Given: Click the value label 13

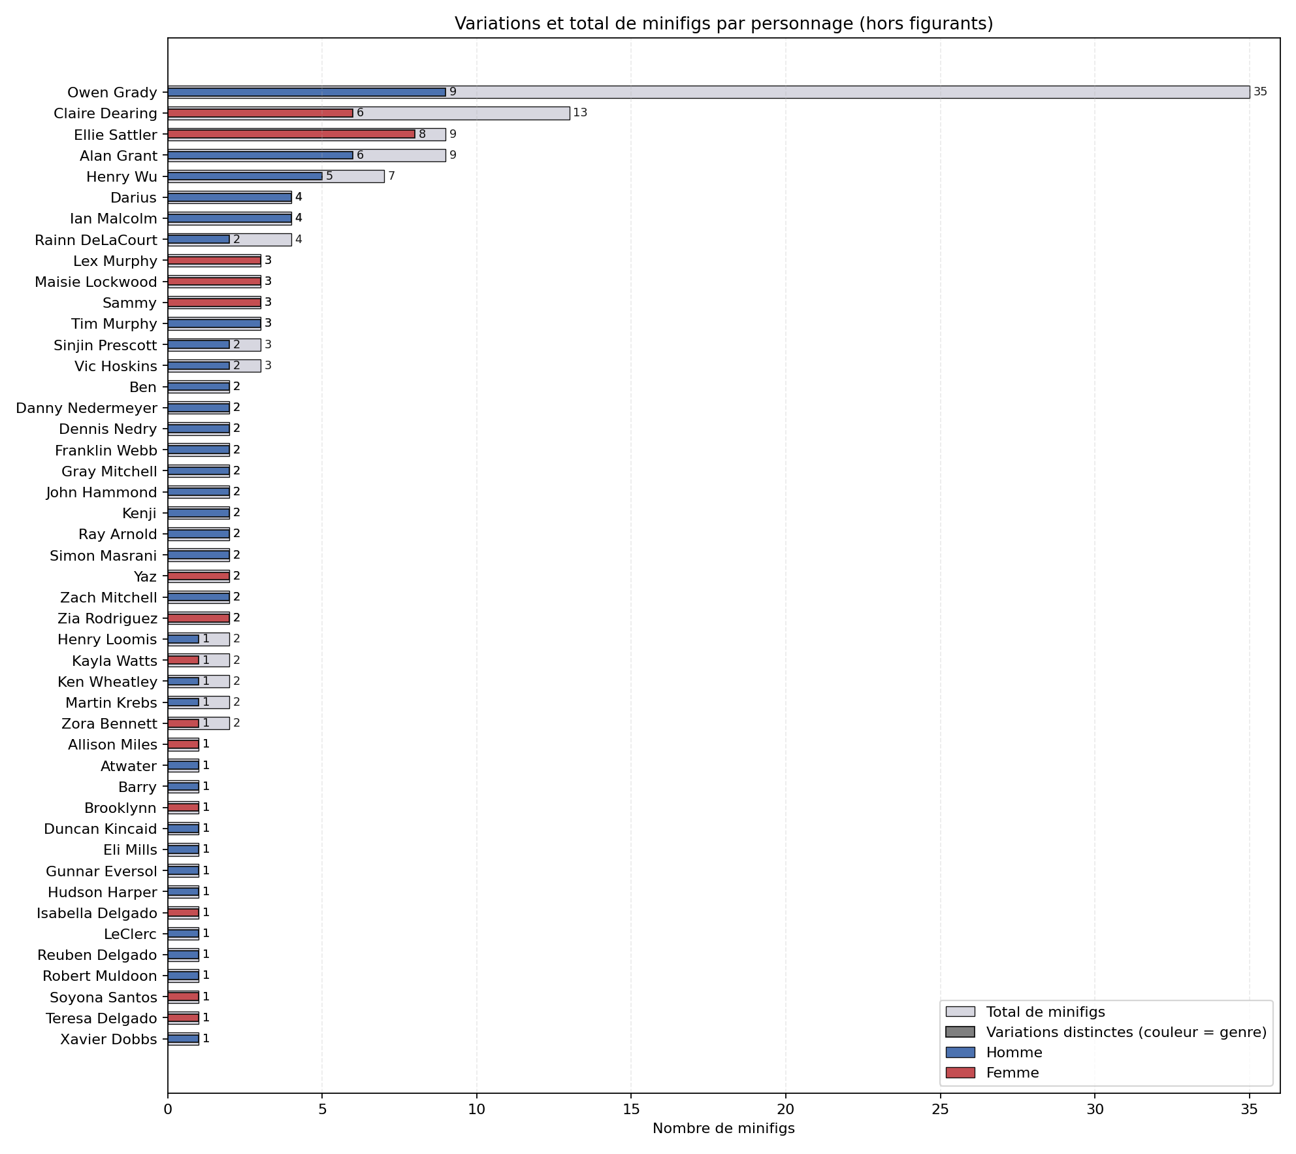Looking at the screenshot, I should (x=580, y=113).
